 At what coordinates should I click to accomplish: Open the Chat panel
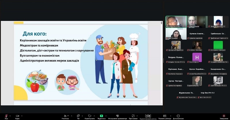pos(78,116)
